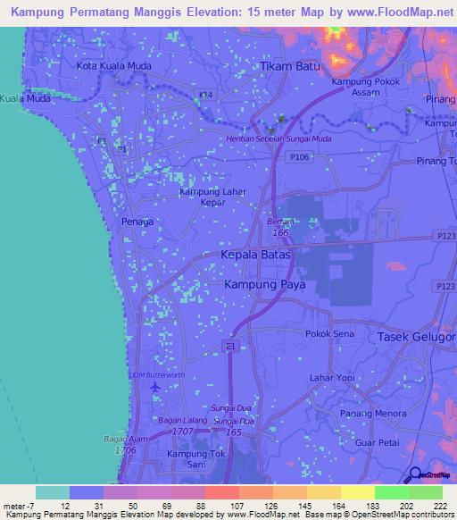The image size is (457, 520).
Task: Click the Tasek Gelugor label
Action: [417, 337]
